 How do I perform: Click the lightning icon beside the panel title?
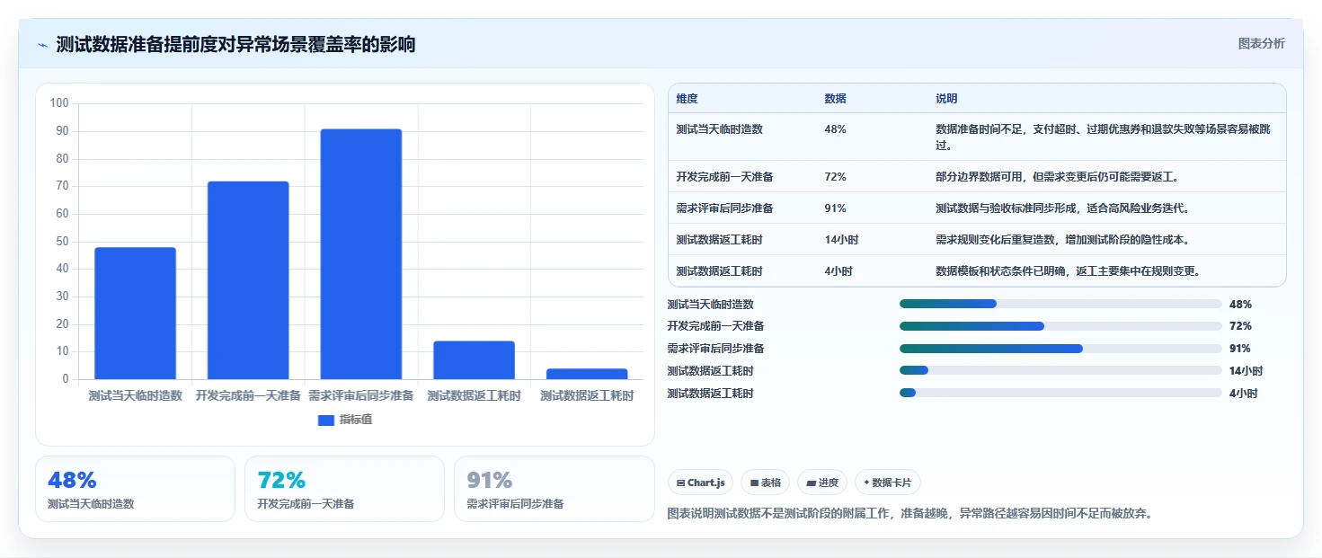(42, 45)
